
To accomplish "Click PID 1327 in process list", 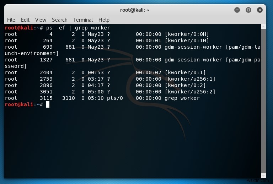I will (46, 60).
